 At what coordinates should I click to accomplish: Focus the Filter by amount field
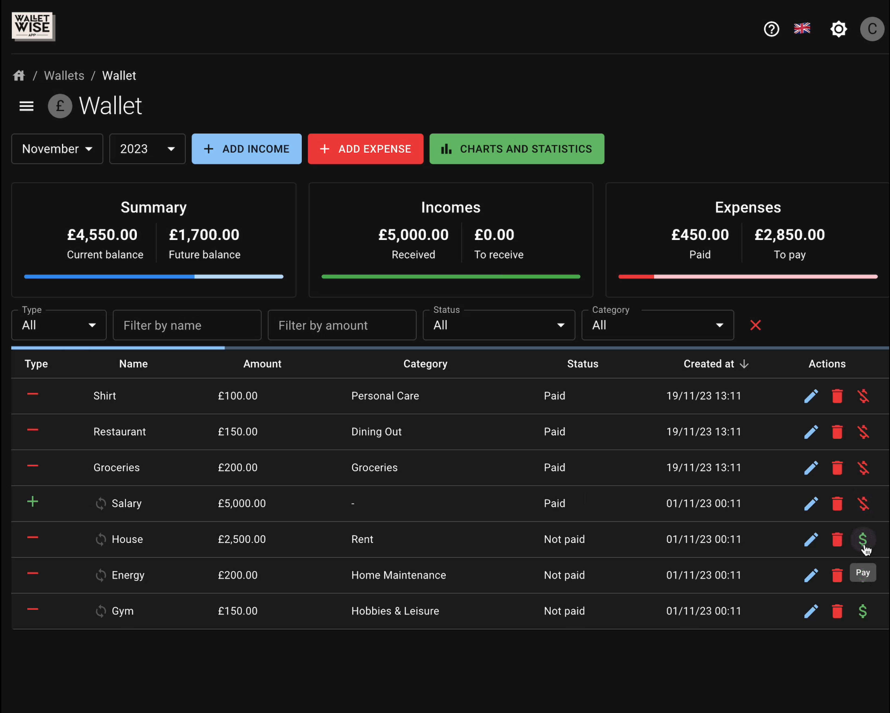[342, 325]
